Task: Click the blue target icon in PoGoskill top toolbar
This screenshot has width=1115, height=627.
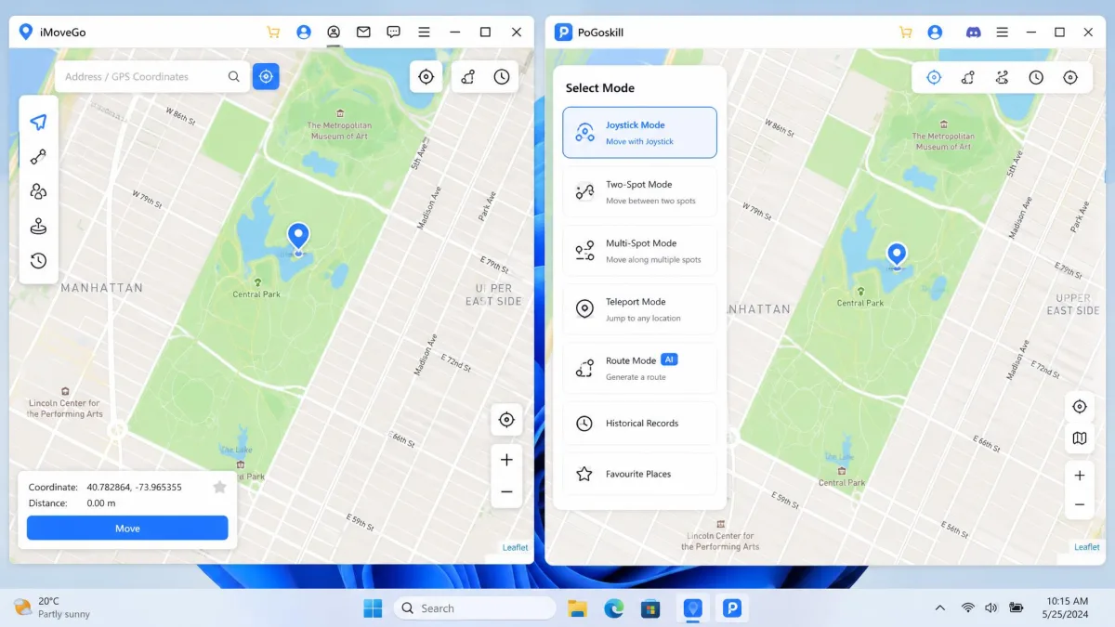Action: pos(934,78)
